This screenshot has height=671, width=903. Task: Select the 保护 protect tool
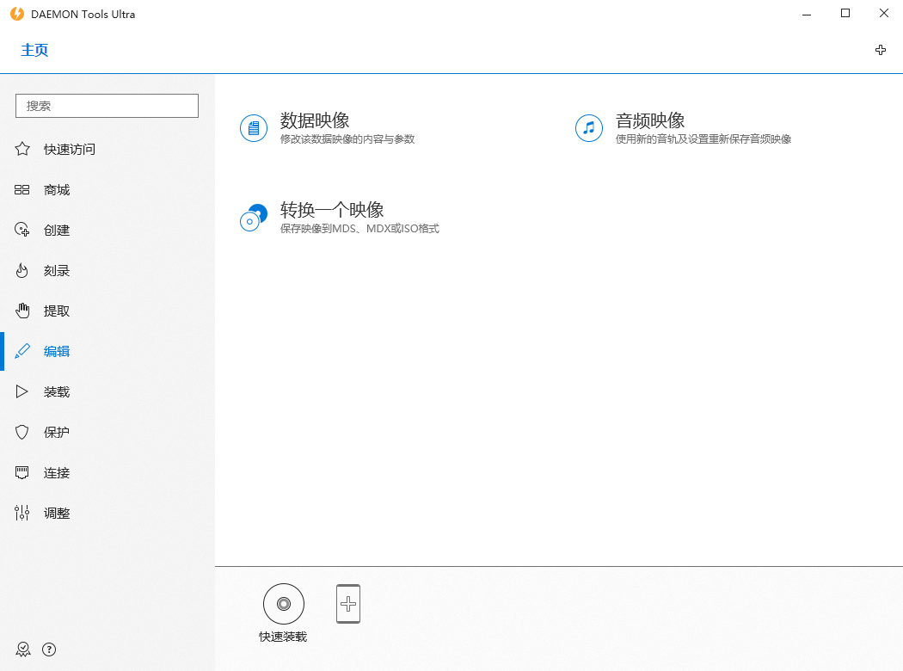56,432
